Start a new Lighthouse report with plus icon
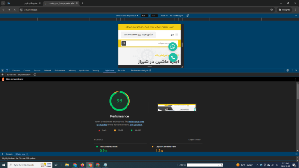 tap(2, 75)
